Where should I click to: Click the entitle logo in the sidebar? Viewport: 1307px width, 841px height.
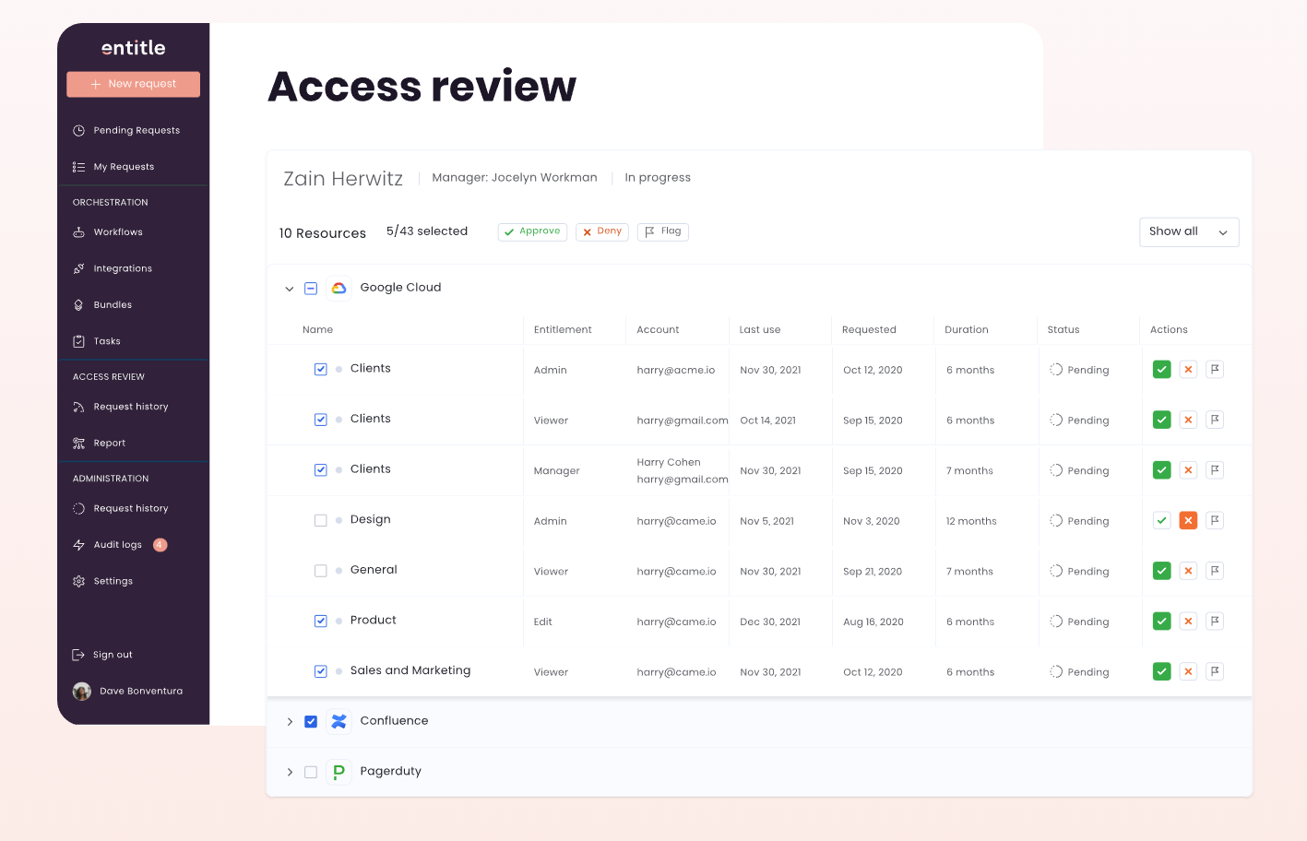(134, 48)
